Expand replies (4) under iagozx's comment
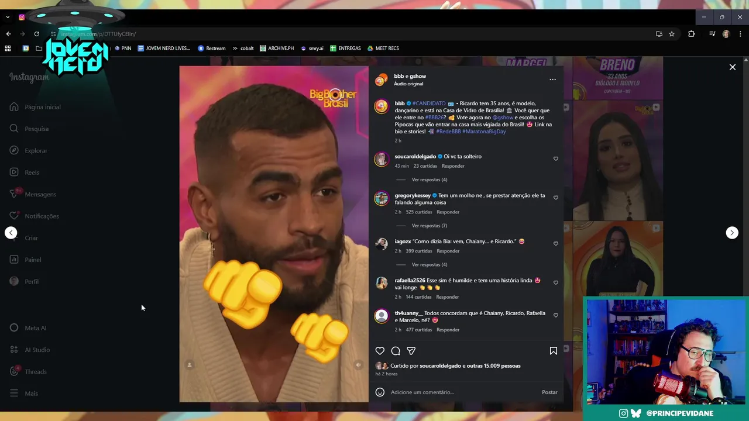 [x=430, y=265]
